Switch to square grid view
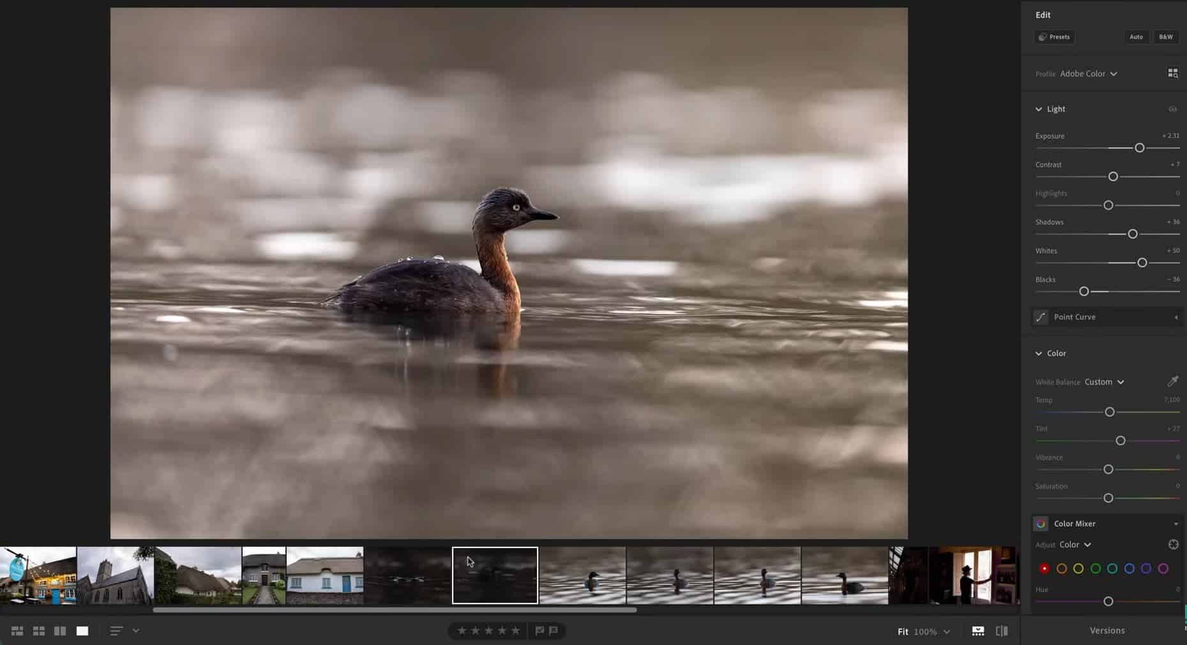 click(39, 631)
